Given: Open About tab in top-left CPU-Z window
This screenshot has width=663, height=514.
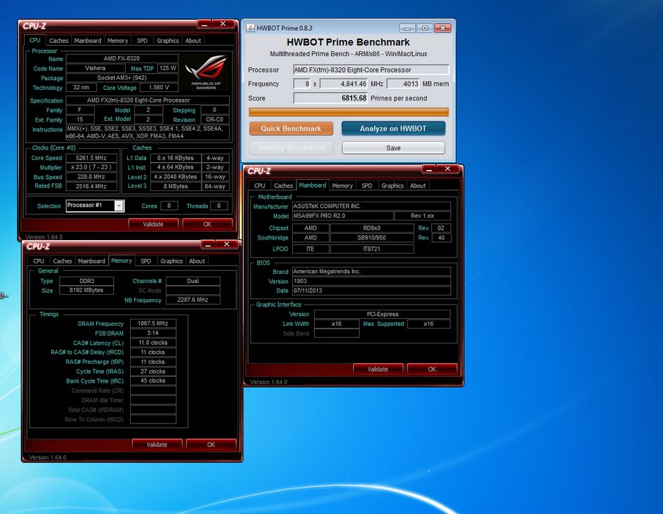Looking at the screenshot, I should pos(193,41).
